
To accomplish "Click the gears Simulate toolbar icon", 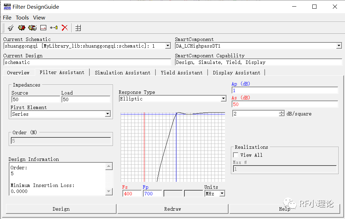I will click(x=22, y=28).
